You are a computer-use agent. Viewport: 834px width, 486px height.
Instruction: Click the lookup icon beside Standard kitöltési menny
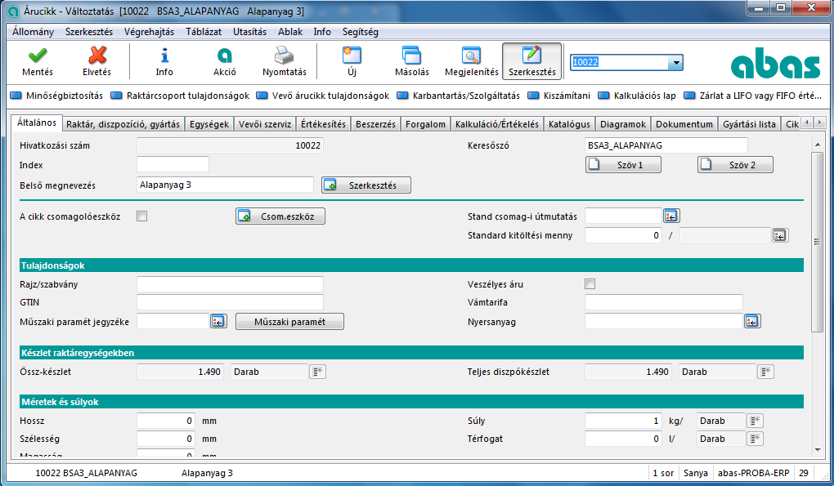tap(780, 235)
